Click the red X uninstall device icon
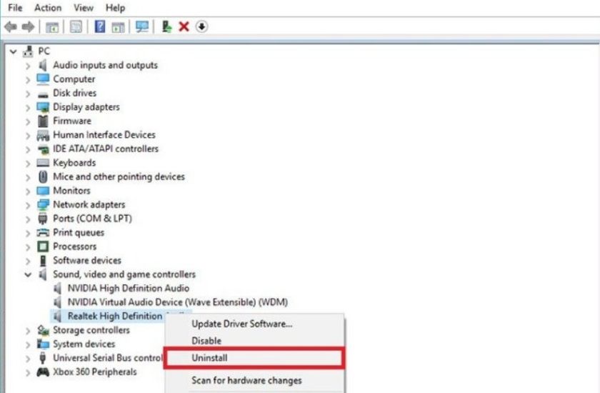Viewport: 600px width, 393px height. [x=184, y=26]
